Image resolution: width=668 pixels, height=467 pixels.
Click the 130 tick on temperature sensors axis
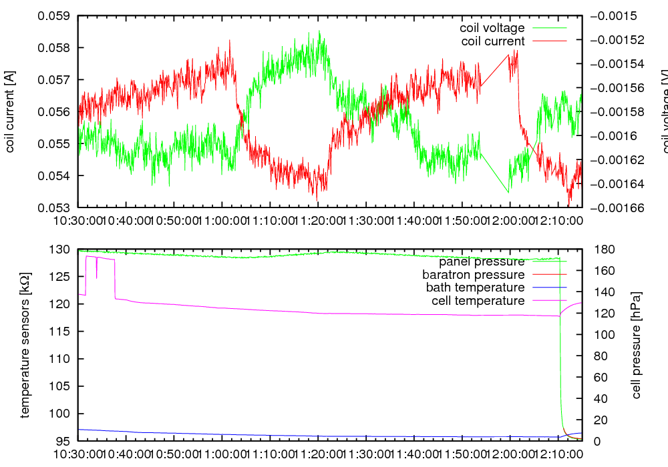61,250
